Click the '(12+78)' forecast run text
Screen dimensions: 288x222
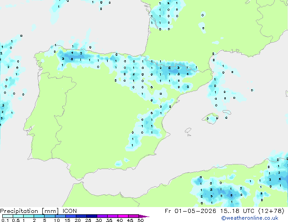point(272,211)
